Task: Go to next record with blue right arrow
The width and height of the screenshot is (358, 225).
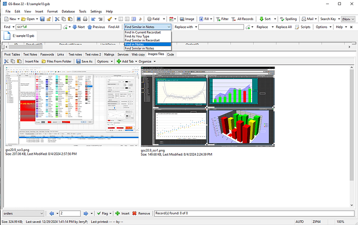Action: tap(86, 214)
